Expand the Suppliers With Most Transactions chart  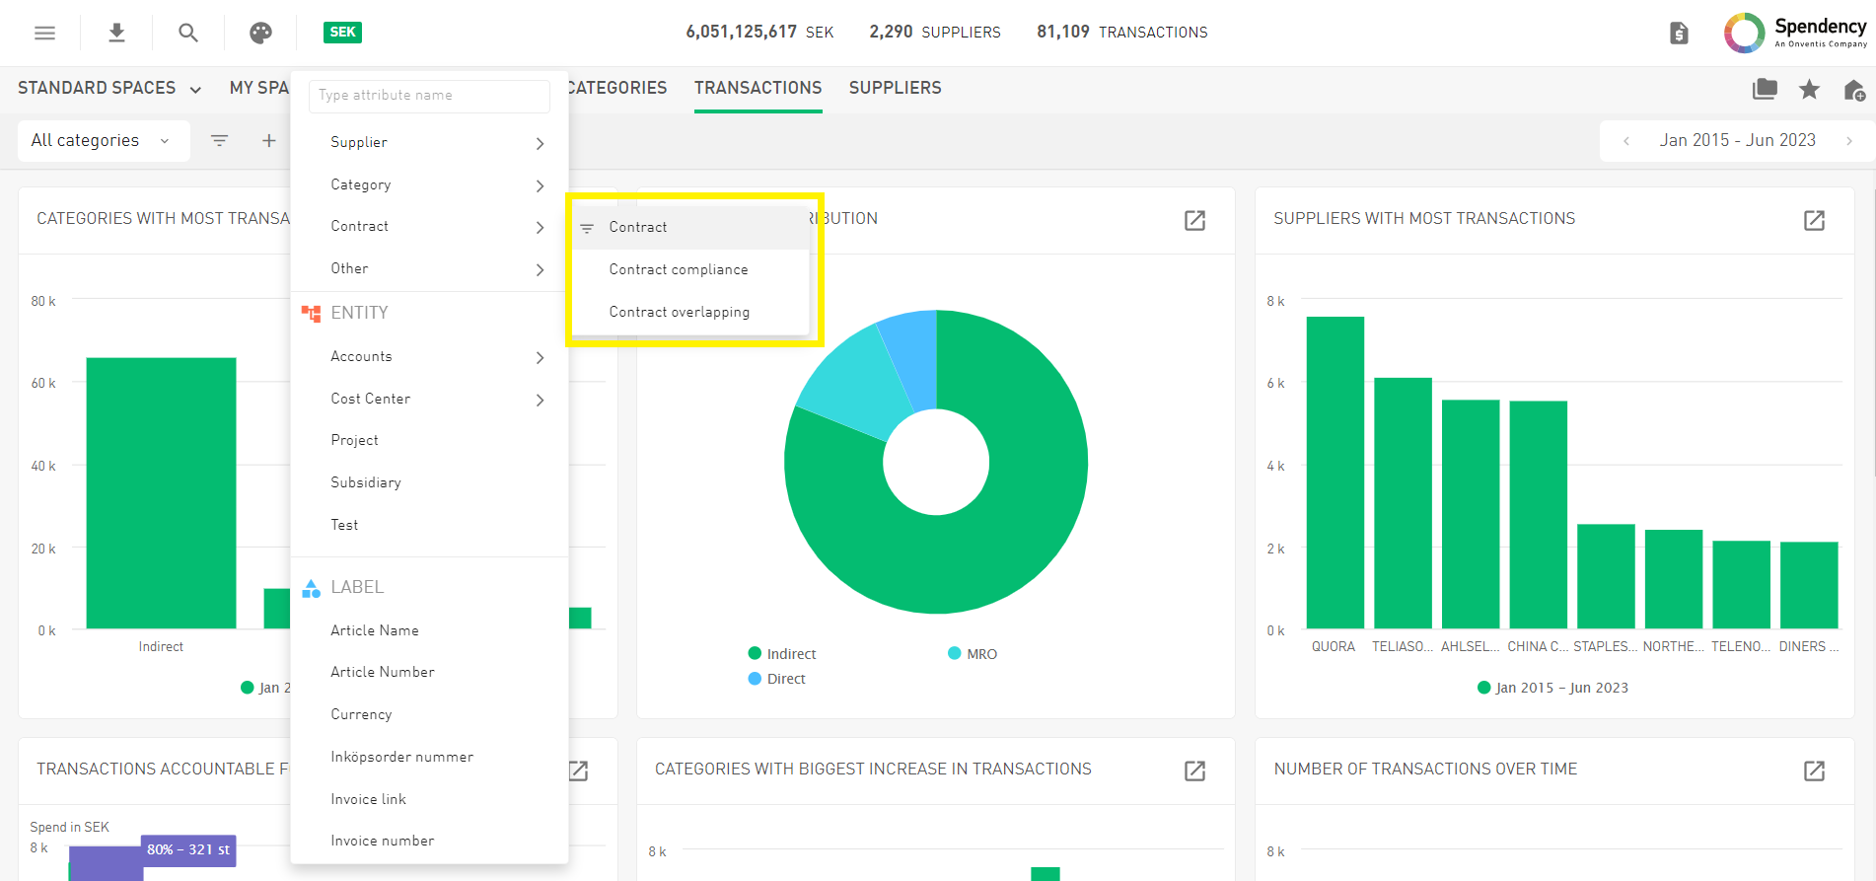click(1814, 220)
